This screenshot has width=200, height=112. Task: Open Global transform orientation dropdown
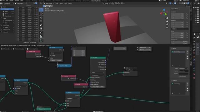click(106, 3)
